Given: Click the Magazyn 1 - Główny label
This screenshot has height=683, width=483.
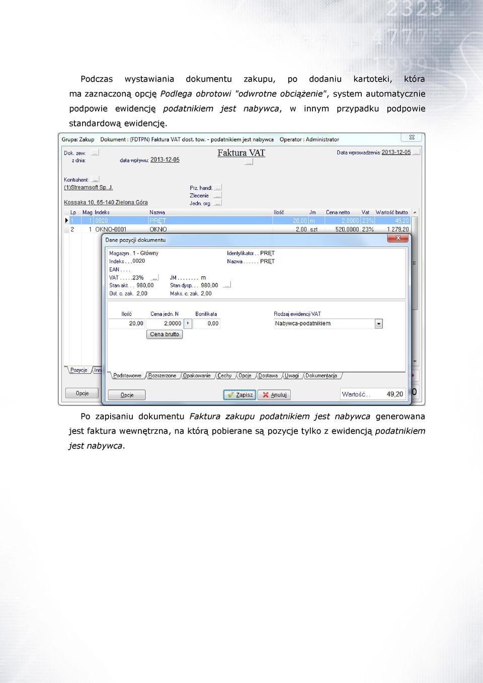Looking at the screenshot, I should click(134, 253).
